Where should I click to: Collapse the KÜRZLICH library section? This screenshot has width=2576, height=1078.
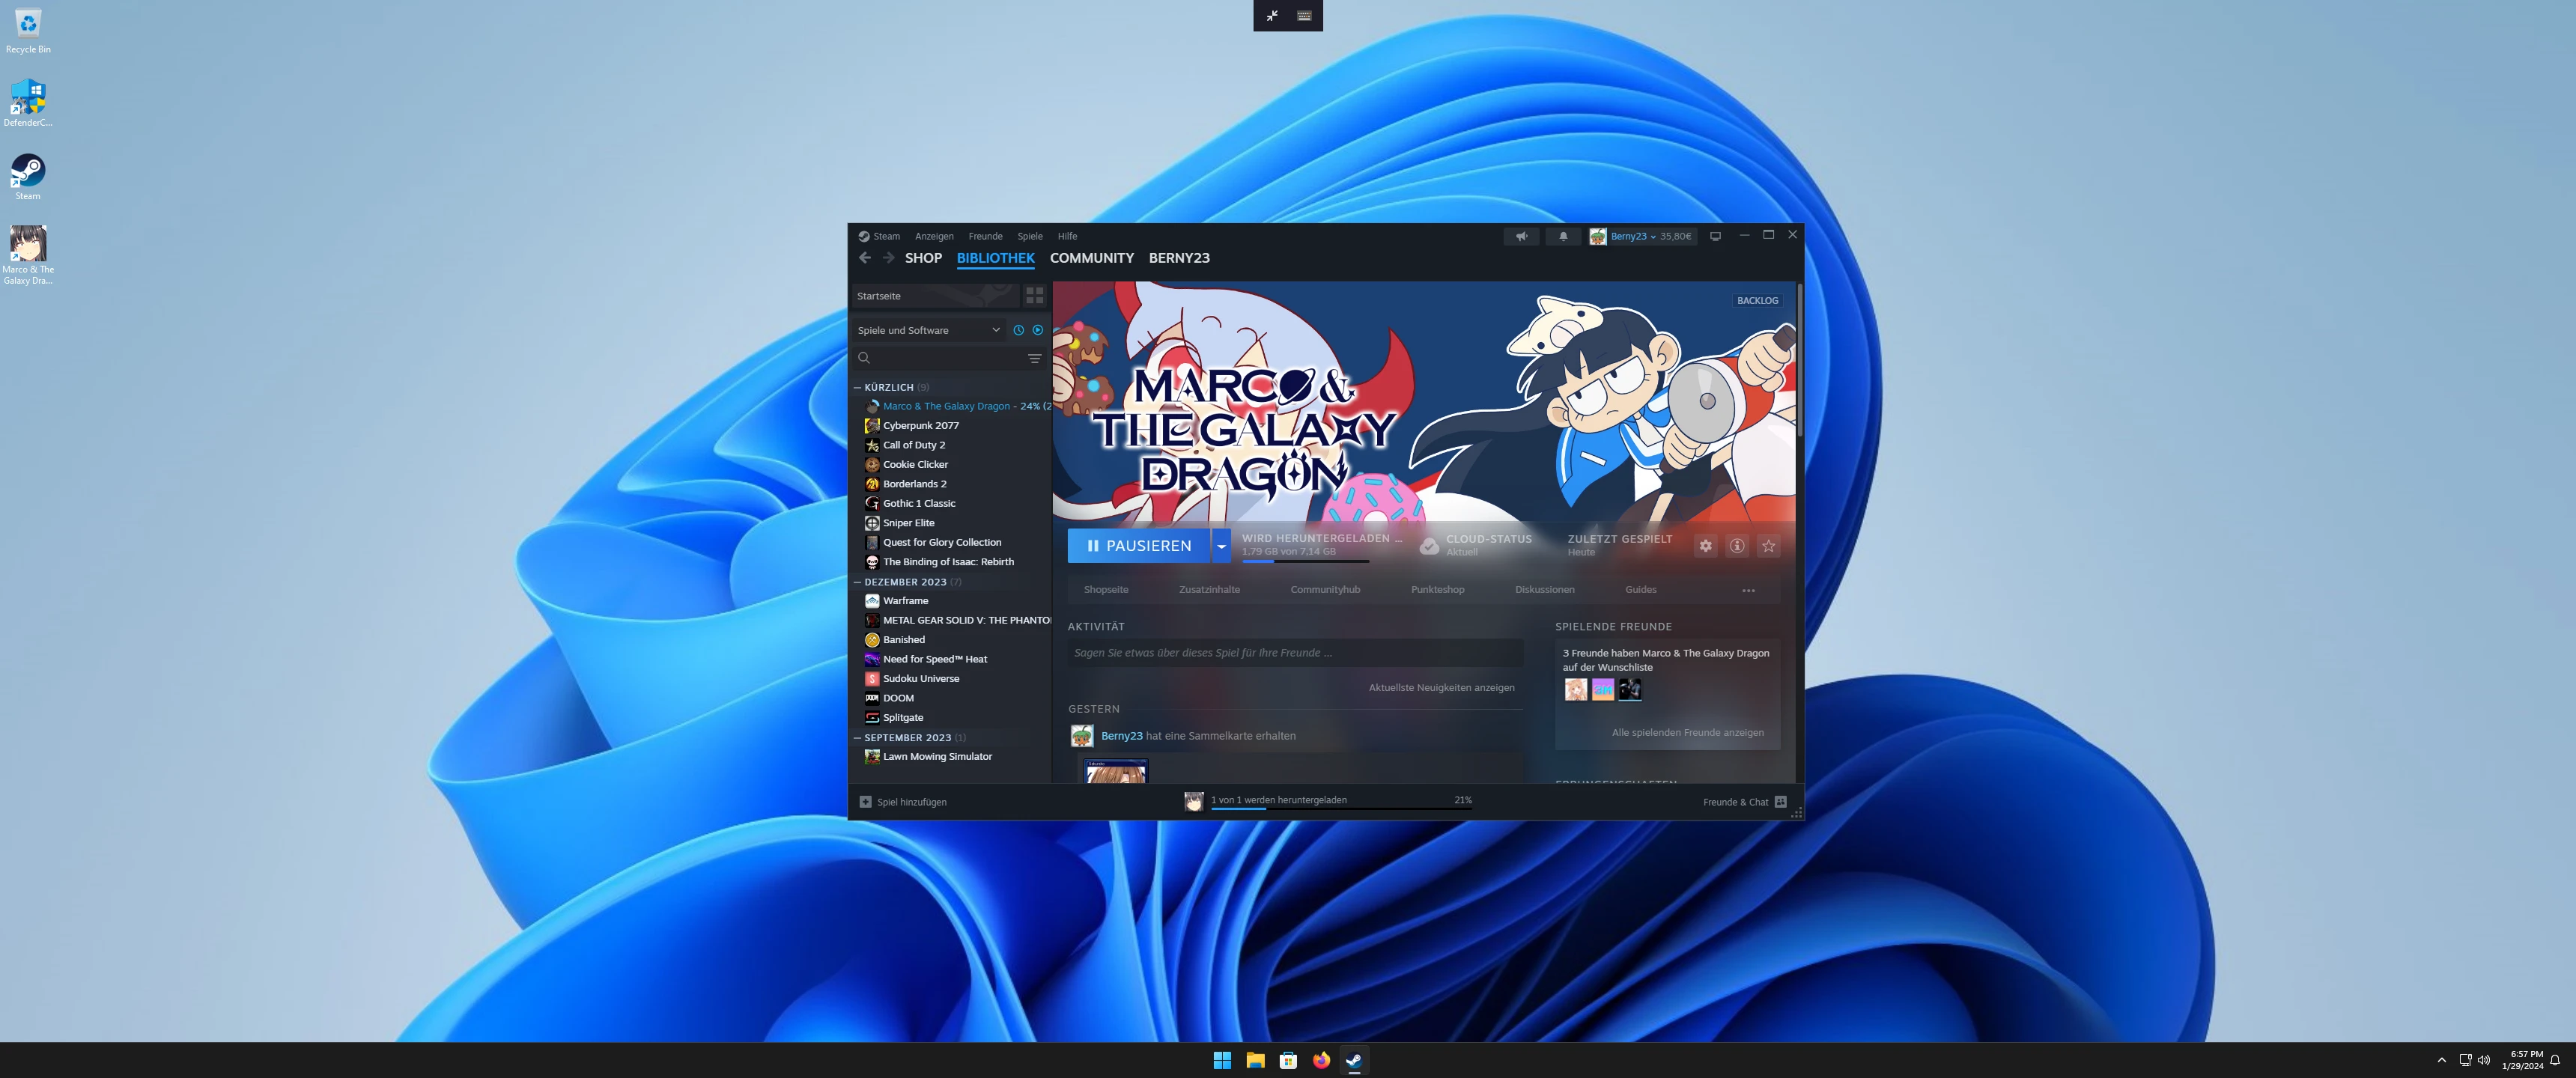pos(857,387)
